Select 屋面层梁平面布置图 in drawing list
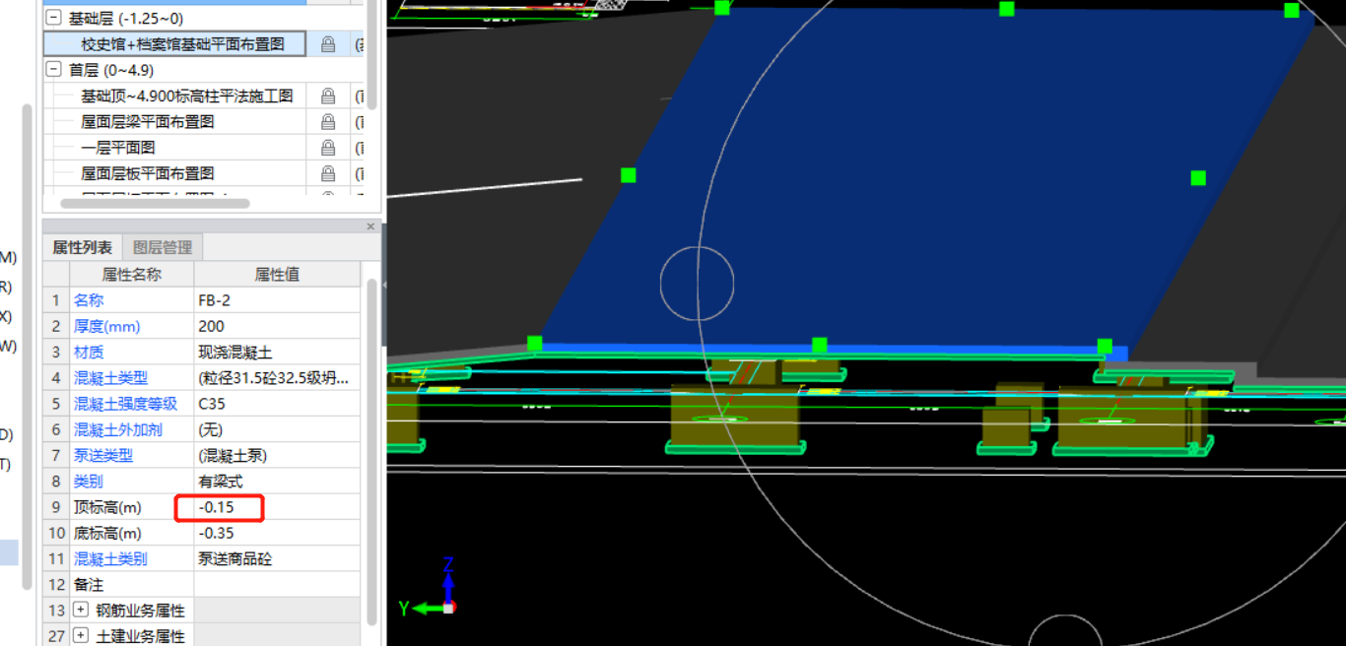The width and height of the screenshot is (1346, 646). pos(148,122)
